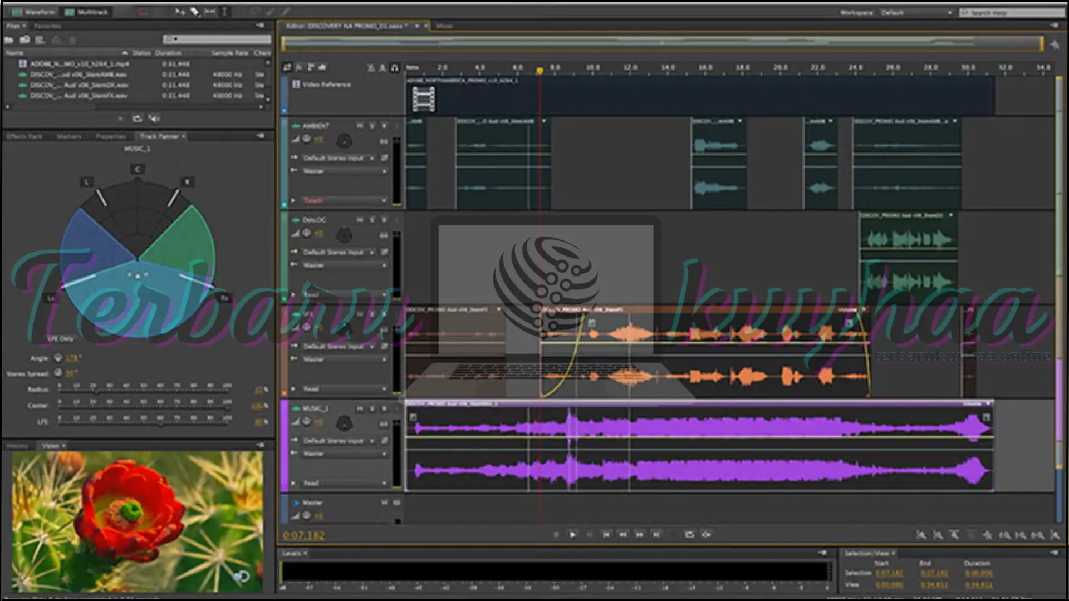The image size is (1069, 601).
Task: Open the Effects Rack tab
Action: (24, 136)
